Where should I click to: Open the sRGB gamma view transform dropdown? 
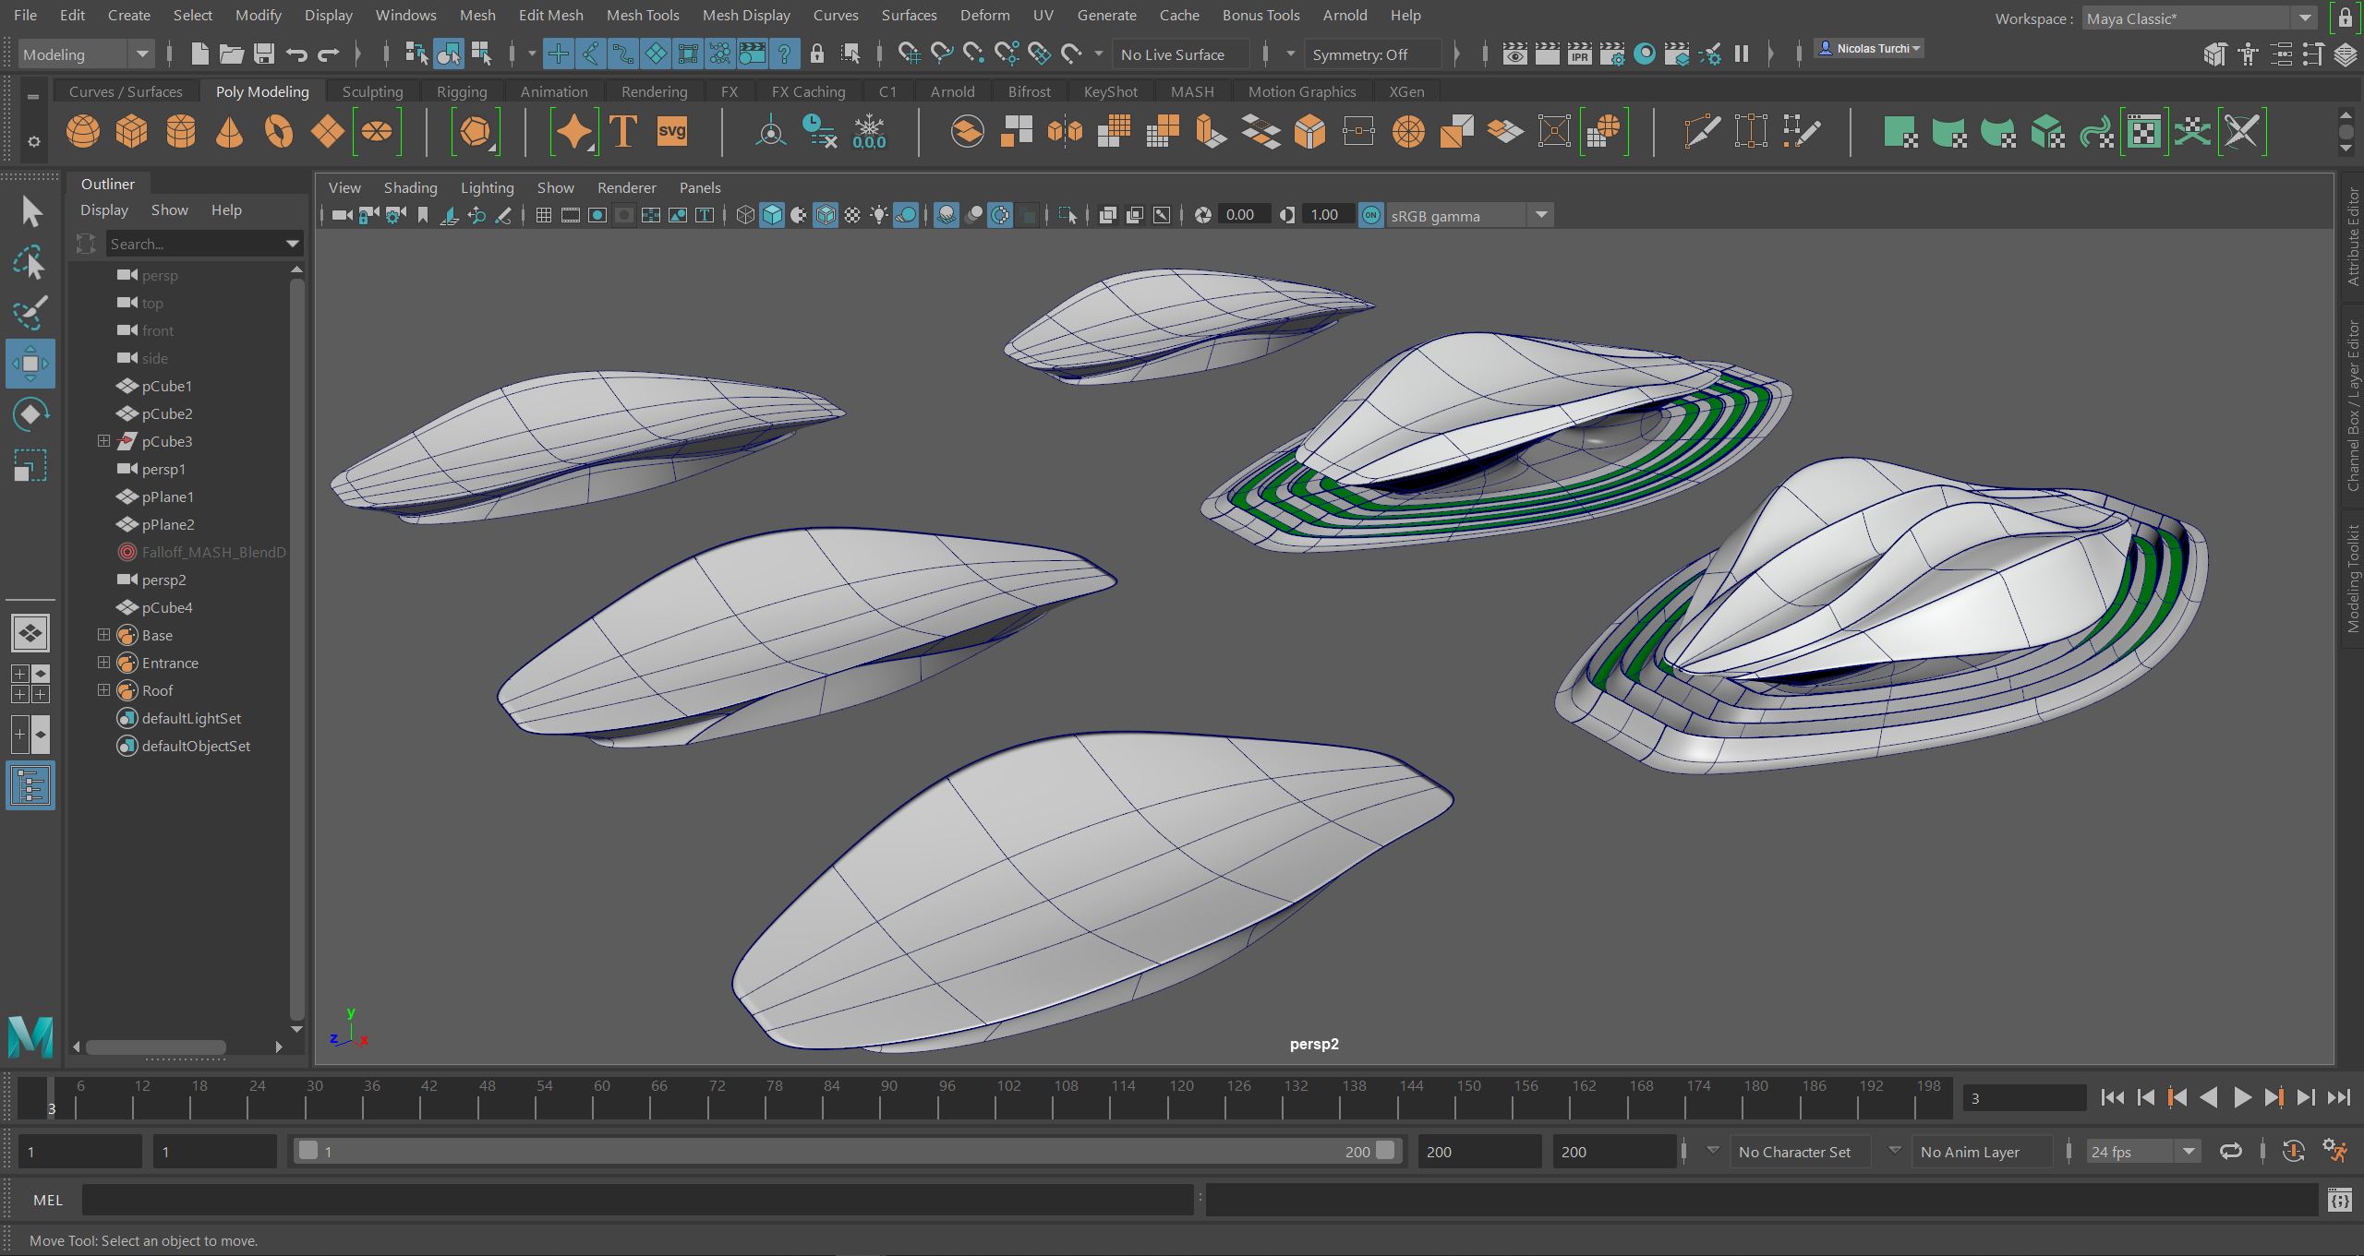tap(1540, 216)
